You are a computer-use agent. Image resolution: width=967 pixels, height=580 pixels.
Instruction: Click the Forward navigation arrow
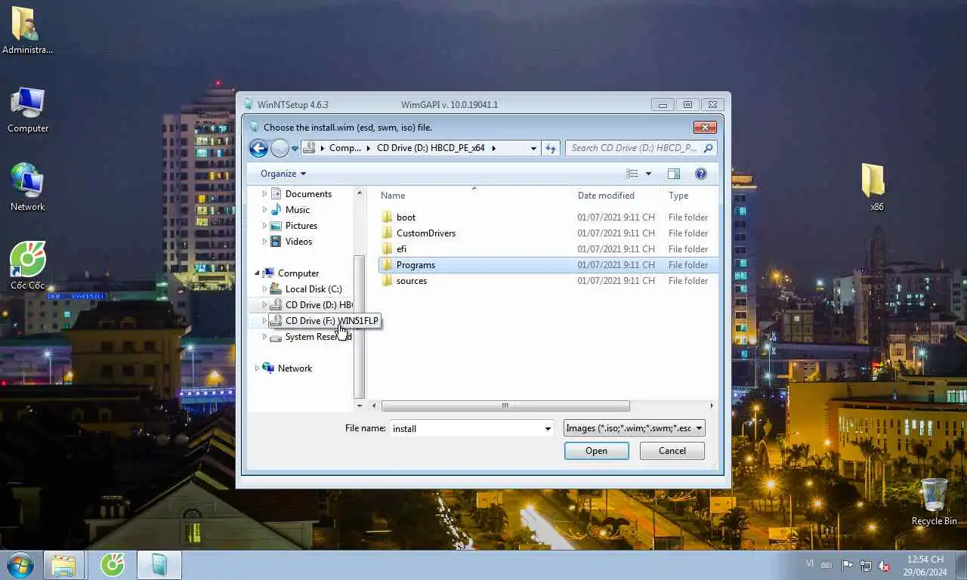(x=280, y=148)
